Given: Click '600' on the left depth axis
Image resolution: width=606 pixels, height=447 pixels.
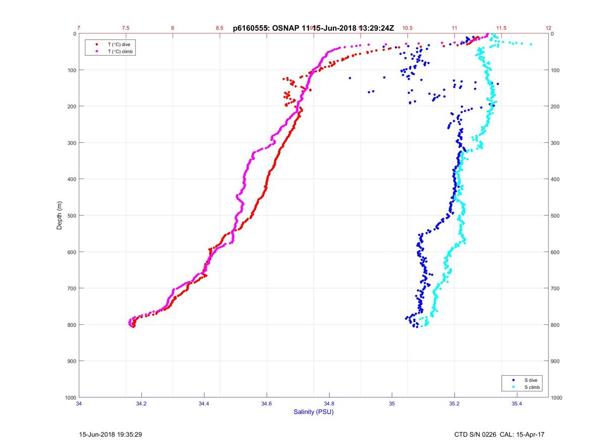Looking at the screenshot, I should pyautogui.click(x=72, y=252).
